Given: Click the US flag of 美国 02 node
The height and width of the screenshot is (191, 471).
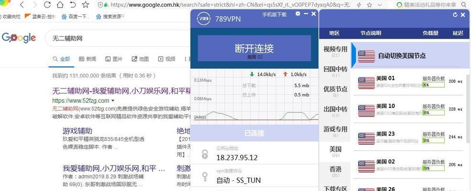Looking at the screenshot, I should (x=366, y=167).
